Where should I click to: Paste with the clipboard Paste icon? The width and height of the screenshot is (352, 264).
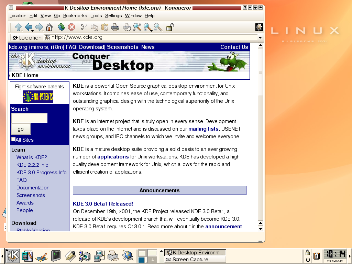pos(104,27)
